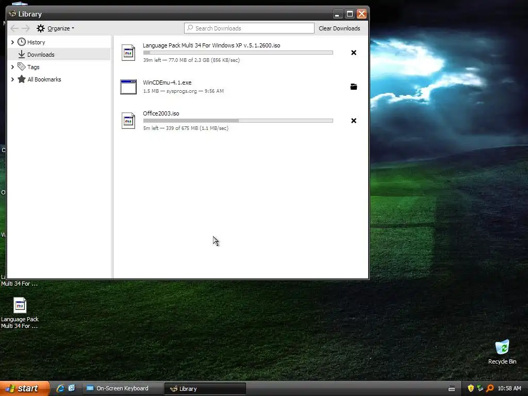This screenshot has width=528, height=396.
Task: Open the Windows Start menu
Action: [x=25, y=389]
